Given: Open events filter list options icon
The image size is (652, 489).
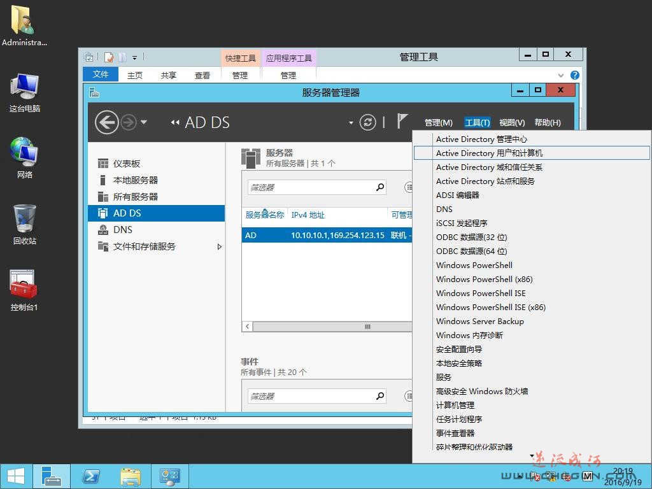Looking at the screenshot, I should (408, 396).
